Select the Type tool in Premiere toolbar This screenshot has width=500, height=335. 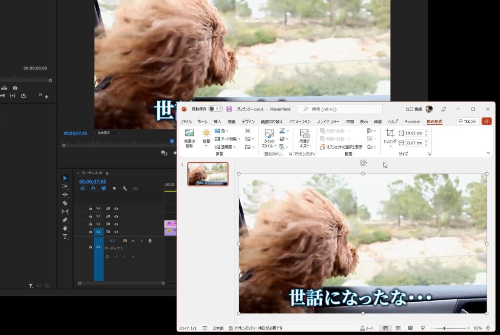[x=65, y=237]
